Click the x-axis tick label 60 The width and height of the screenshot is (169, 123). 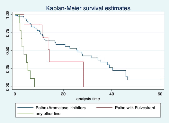tap(160, 94)
